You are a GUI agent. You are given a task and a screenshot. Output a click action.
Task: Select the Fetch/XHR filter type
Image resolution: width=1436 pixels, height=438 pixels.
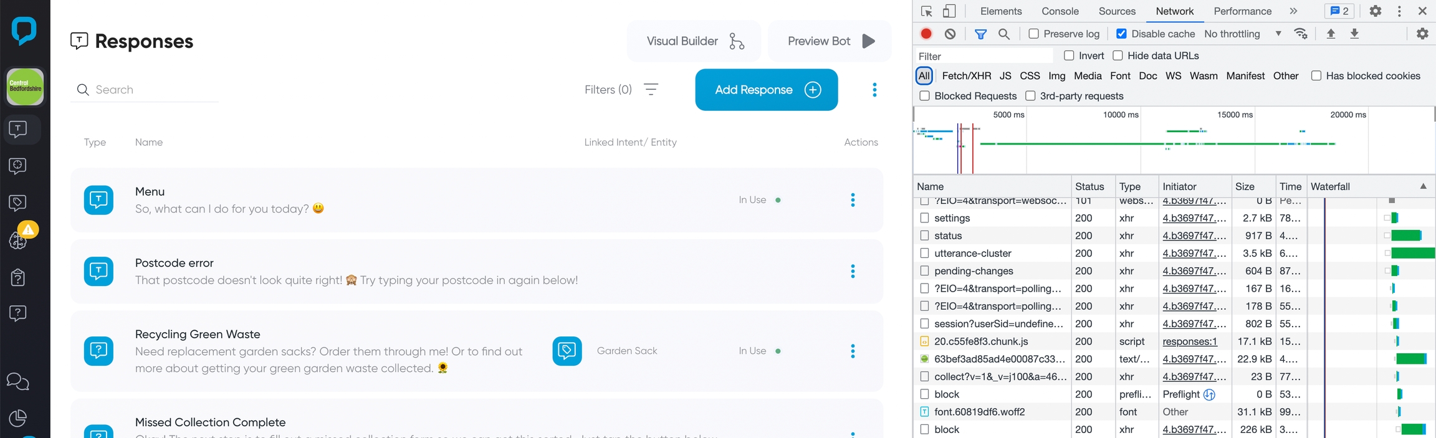tap(966, 76)
